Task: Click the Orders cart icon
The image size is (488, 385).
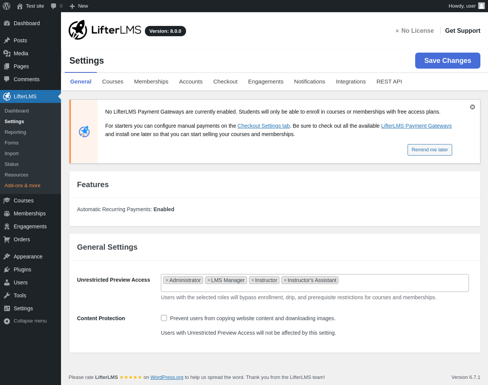Action: [7, 239]
